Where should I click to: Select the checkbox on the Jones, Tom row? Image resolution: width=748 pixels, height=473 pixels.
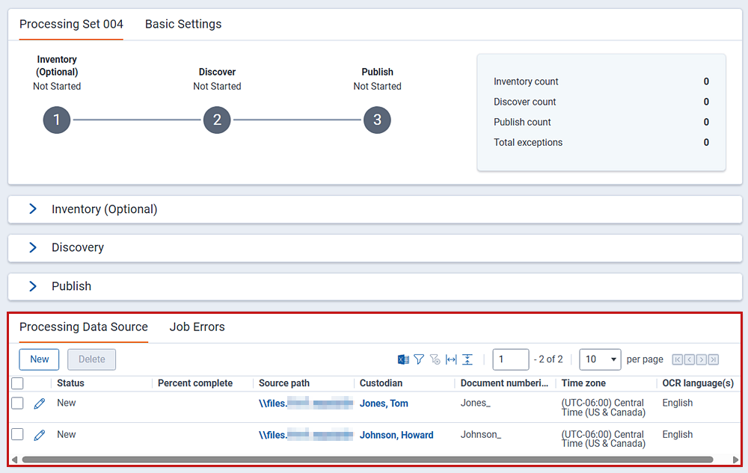click(19, 403)
